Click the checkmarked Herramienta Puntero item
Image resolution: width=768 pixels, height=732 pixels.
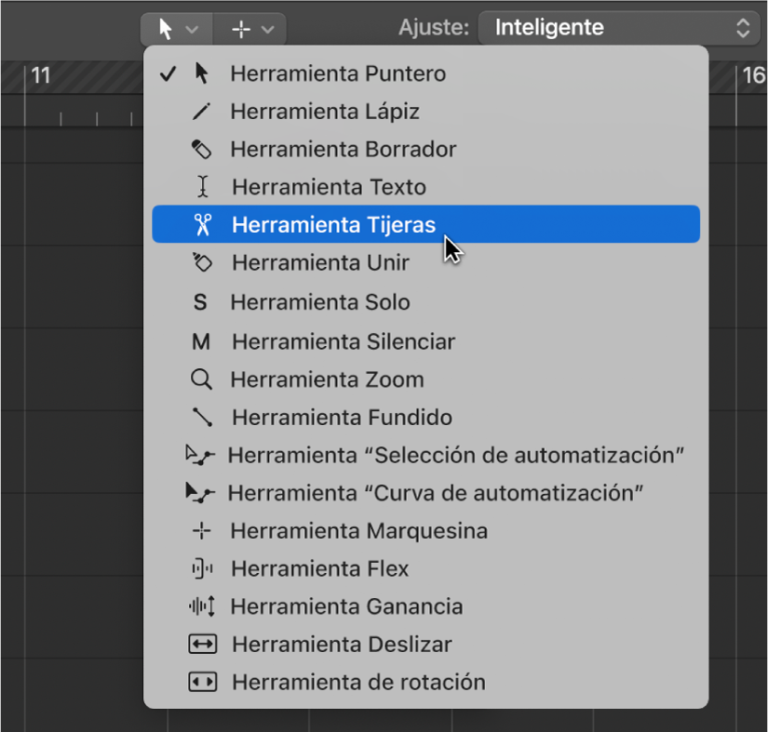337,73
